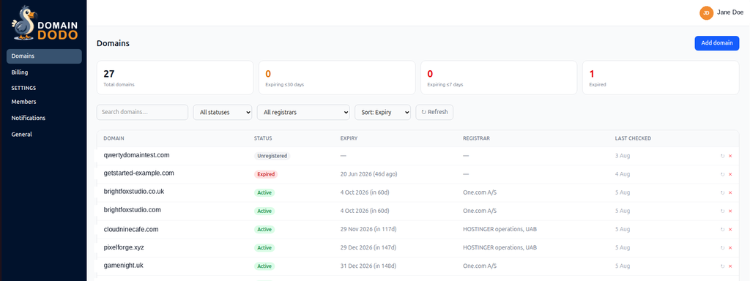Recheck brightfoxstudio.com with refresh icon
Screen dimensions: 750x281
tap(722, 211)
